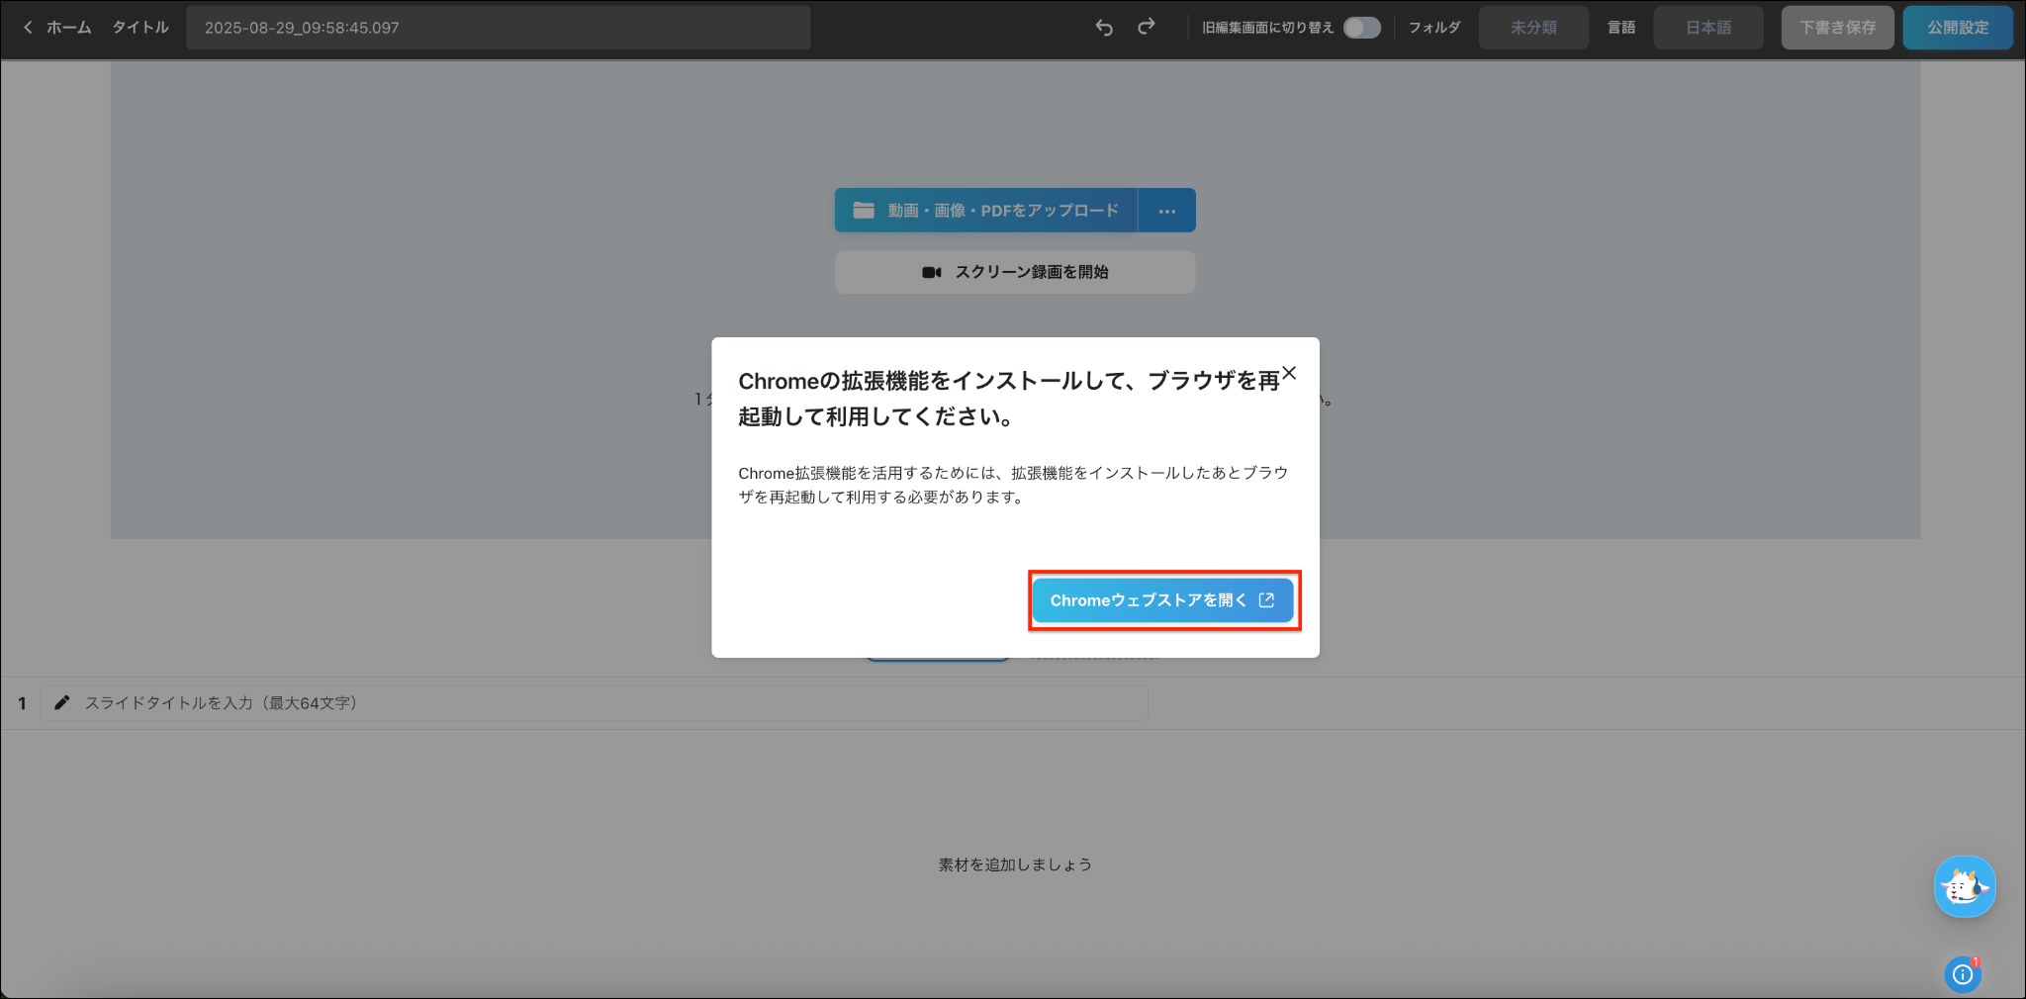Click the スライドタイトルを入力 field
This screenshot has height=999, width=2026.
[594, 703]
